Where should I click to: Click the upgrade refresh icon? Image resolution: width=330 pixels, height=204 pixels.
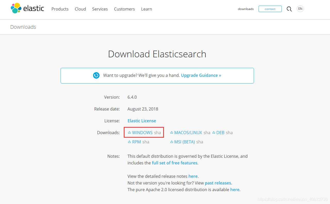point(96,75)
